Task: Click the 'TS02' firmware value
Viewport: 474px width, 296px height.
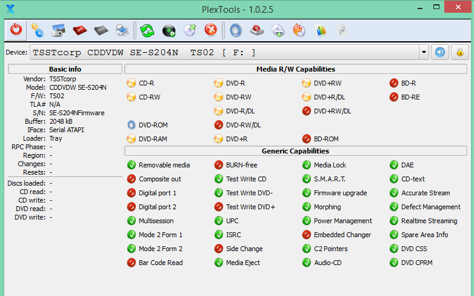Action: (x=57, y=96)
